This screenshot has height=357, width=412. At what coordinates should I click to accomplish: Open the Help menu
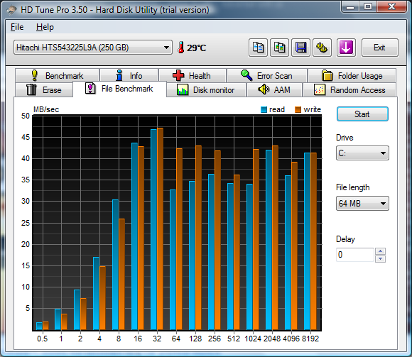[45, 27]
